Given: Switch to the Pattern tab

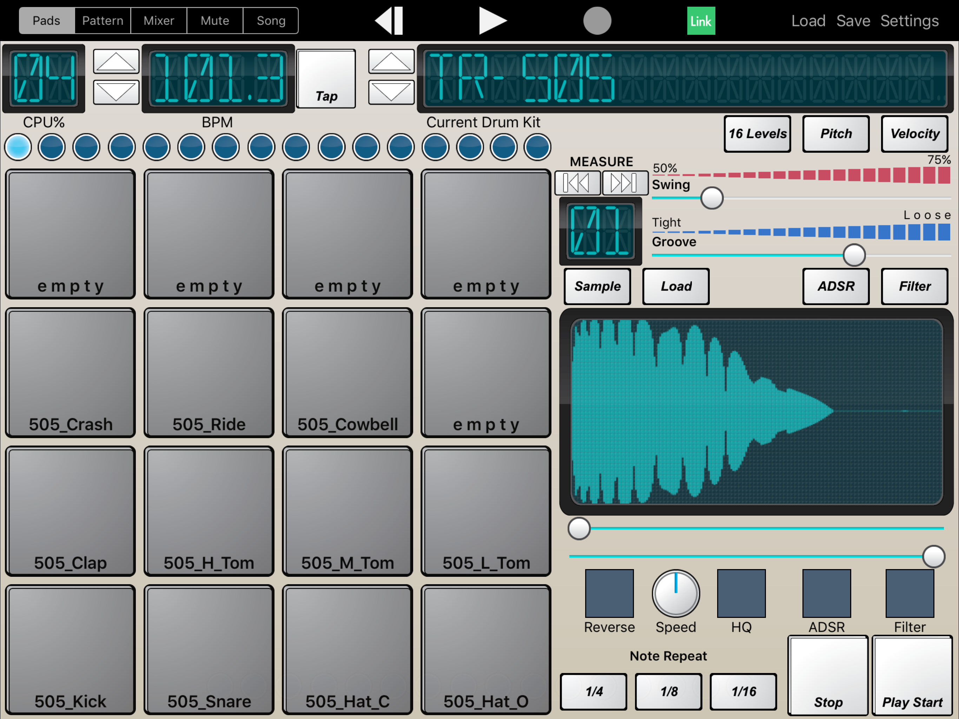Looking at the screenshot, I should point(103,20).
